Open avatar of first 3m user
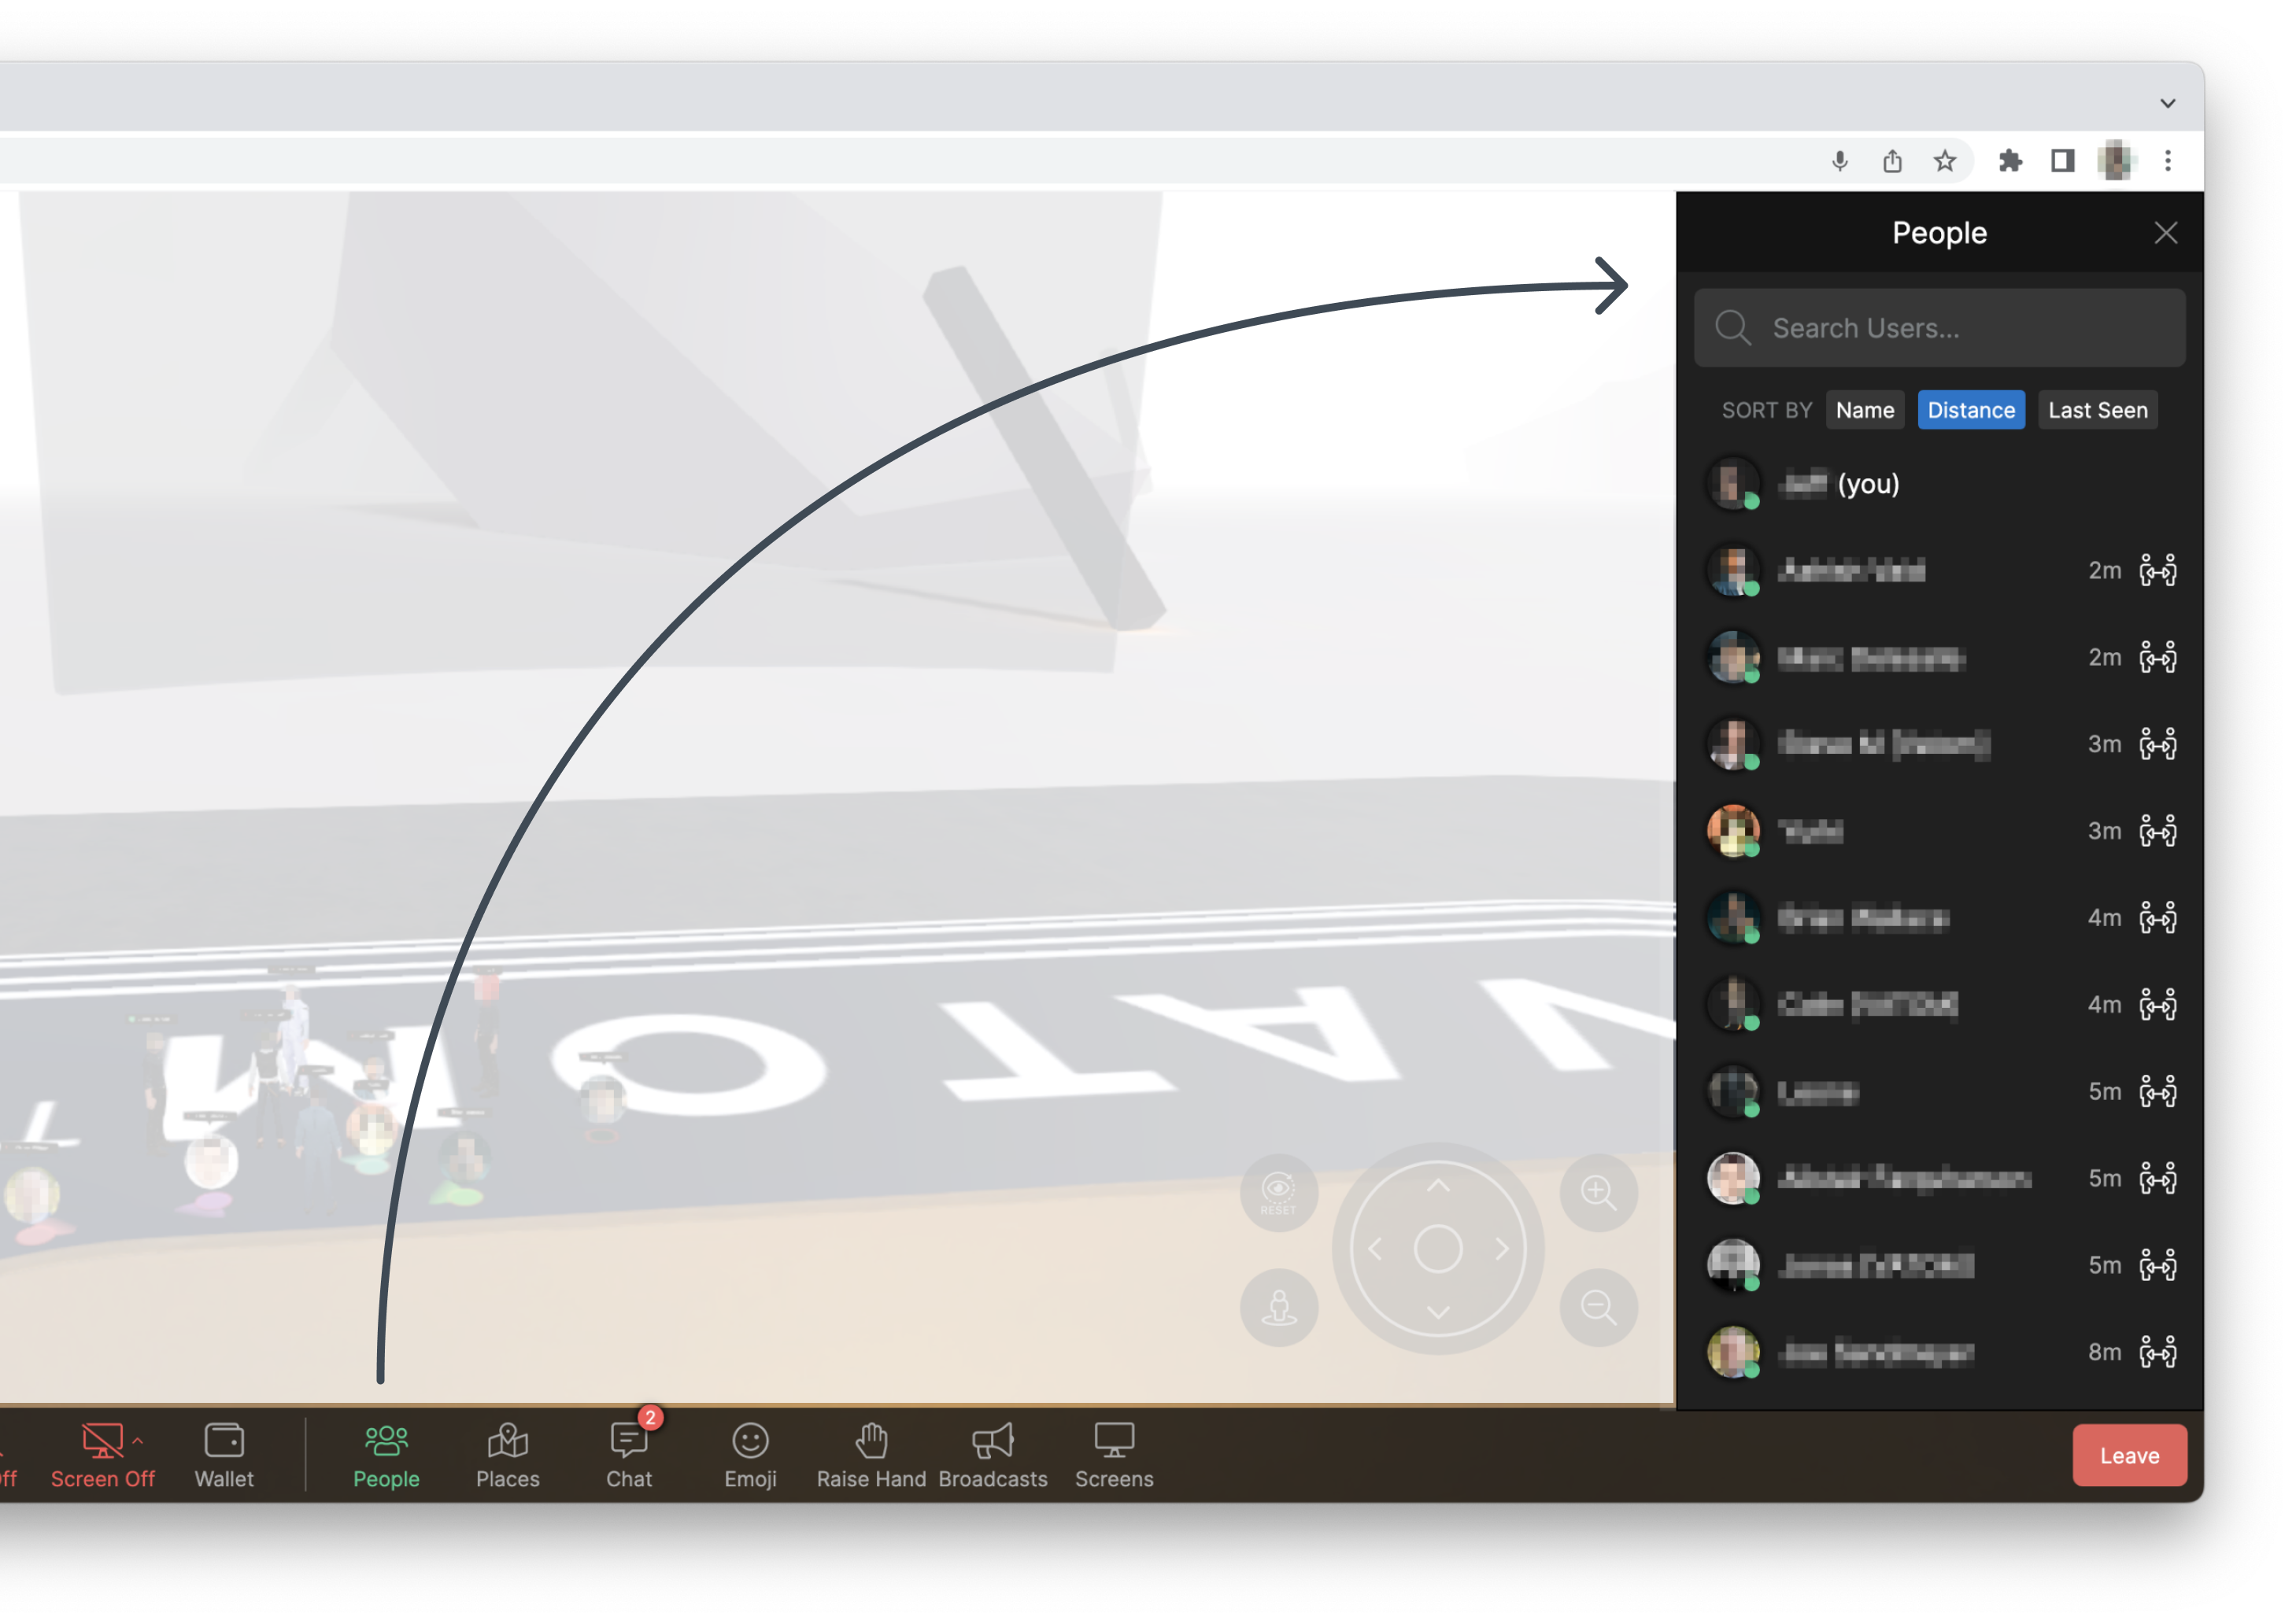This screenshot has width=2296, height=1624. point(1732,744)
